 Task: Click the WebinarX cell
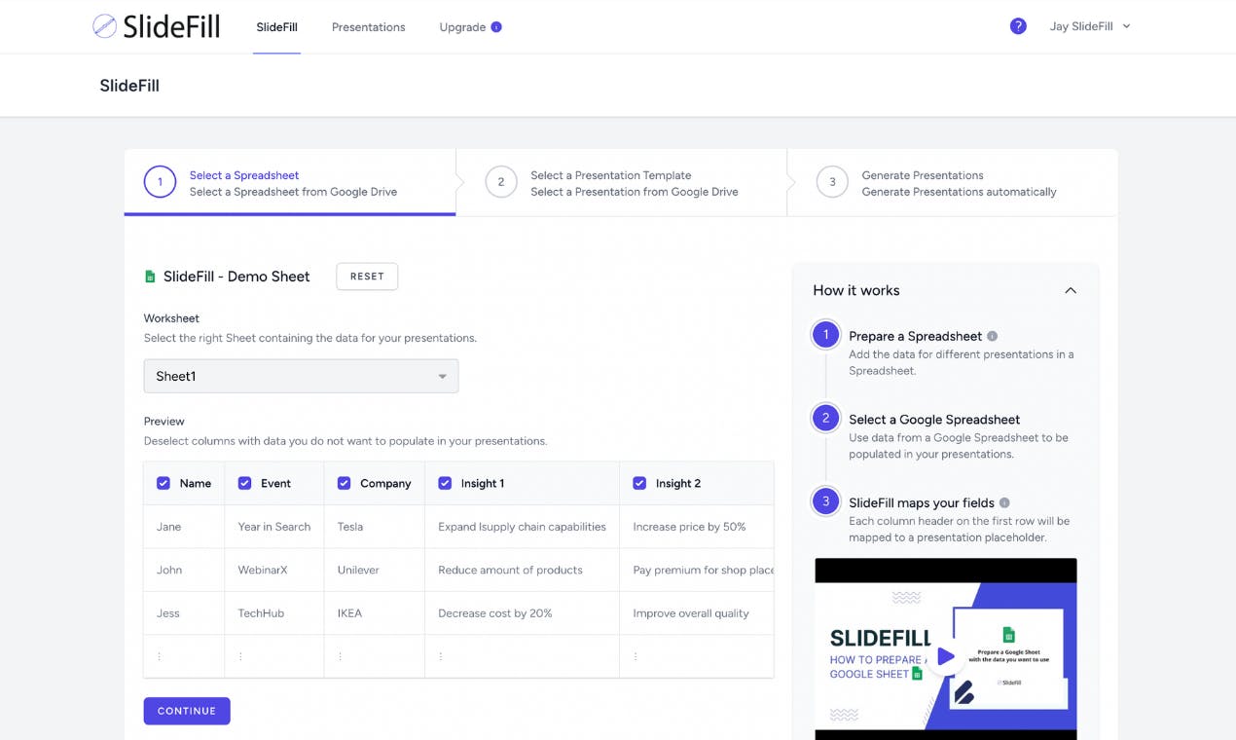[x=274, y=570]
